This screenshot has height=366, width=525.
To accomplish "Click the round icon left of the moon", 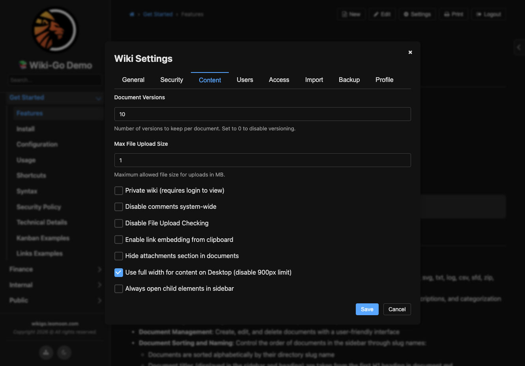I will [46, 352].
